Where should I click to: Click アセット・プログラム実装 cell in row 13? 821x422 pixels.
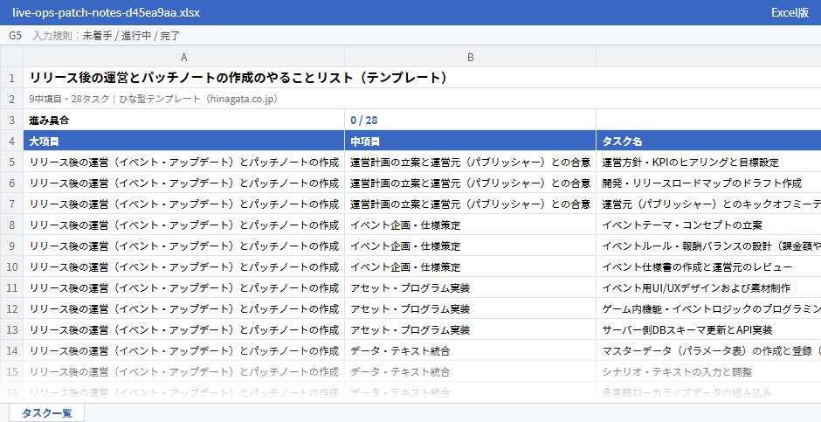(470, 329)
